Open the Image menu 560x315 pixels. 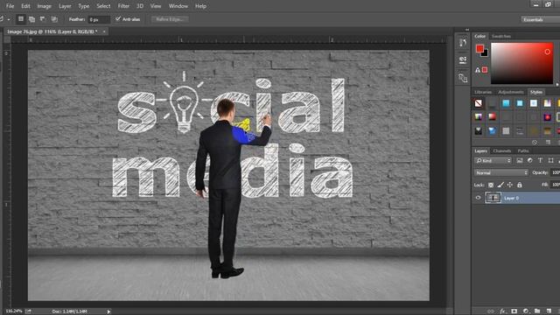pos(45,6)
